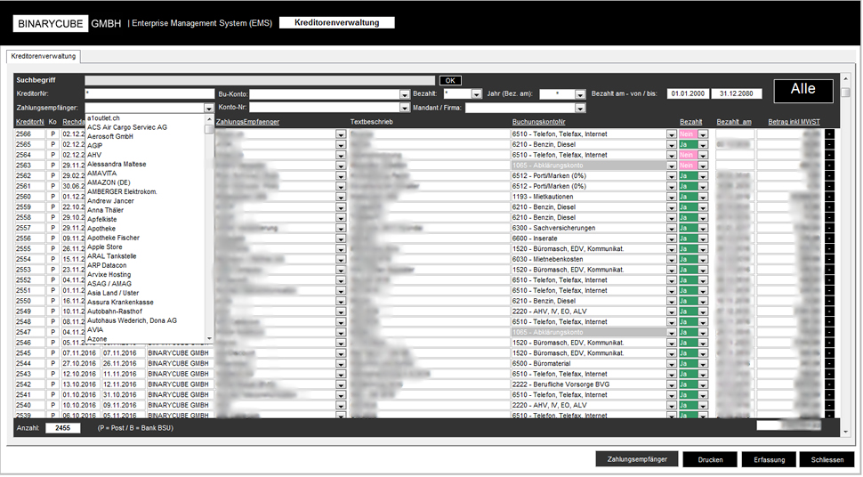Open the Bezahlt dropdown arrow for row 2563
This screenshot has height=477, width=863.
703,166
